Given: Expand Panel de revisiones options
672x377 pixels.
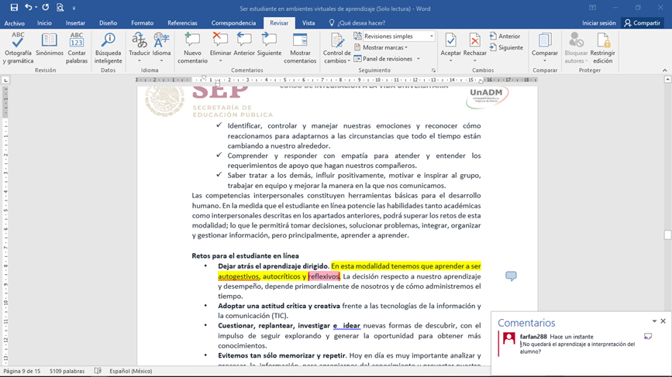Looking at the screenshot, I should 388,59.
